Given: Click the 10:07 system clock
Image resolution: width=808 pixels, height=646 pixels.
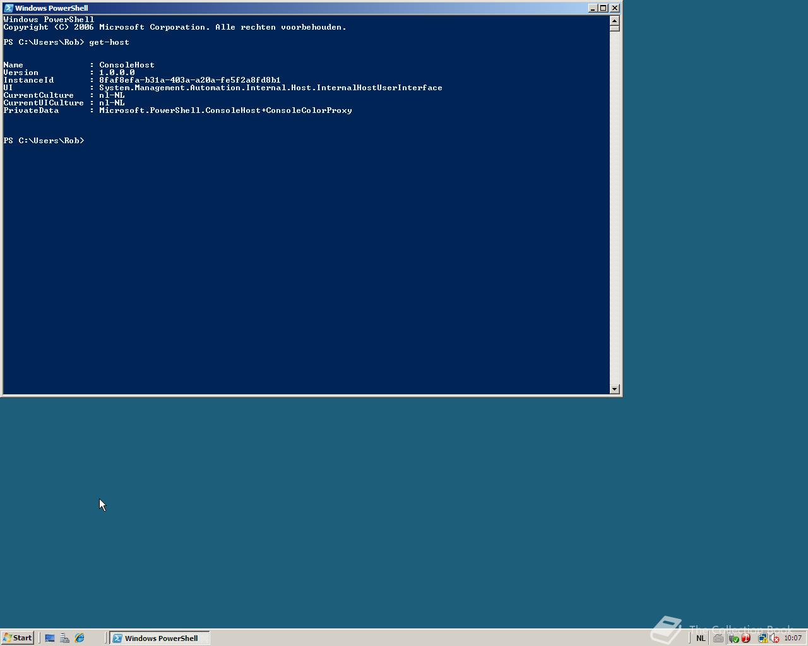Looking at the screenshot, I should pos(793,638).
